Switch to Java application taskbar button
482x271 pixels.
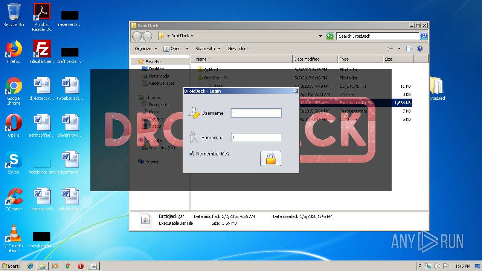(94, 266)
